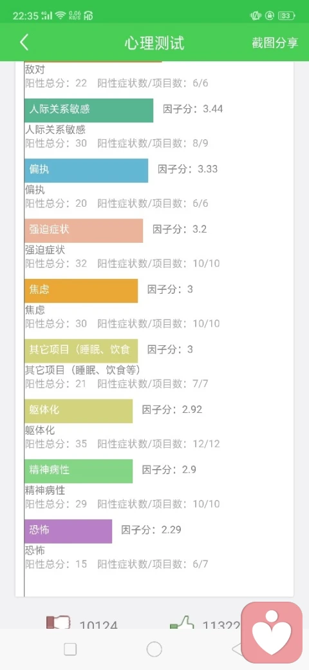Tap the pink heart floating icon
Screen dimensions: 309x670
pyautogui.click(x=272, y=633)
